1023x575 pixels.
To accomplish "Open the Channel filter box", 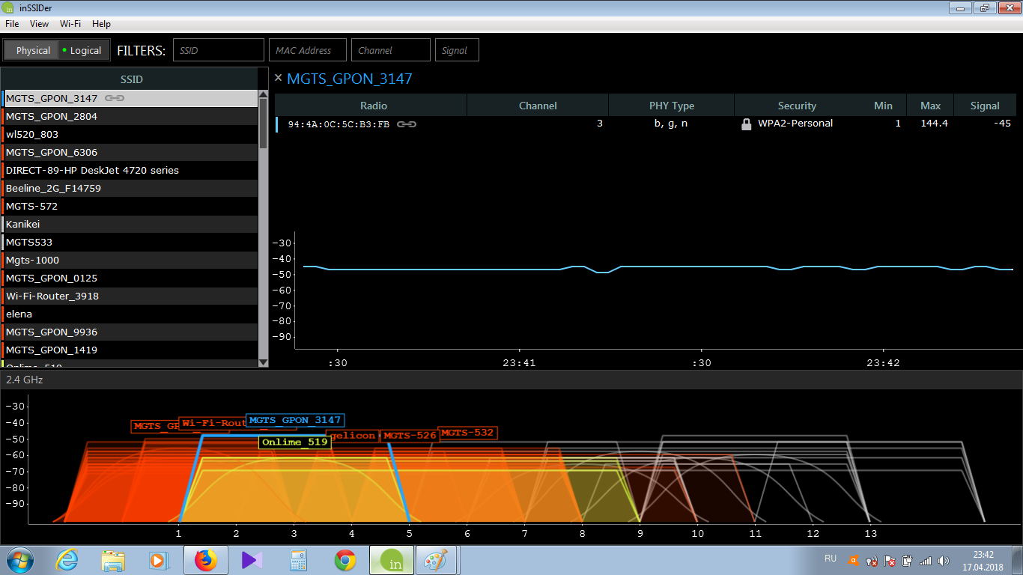I will pyautogui.click(x=390, y=51).
